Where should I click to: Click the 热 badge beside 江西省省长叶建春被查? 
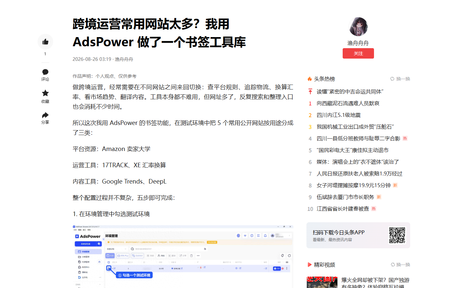point(374,209)
